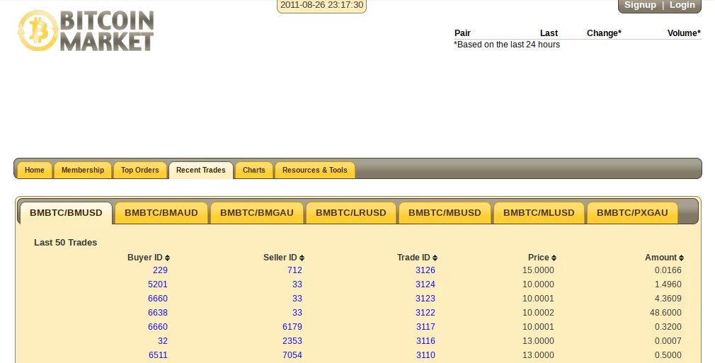Open seller ID 33 in trade 3123 row
The width and height of the screenshot is (715, 363).
coord(297,299)
